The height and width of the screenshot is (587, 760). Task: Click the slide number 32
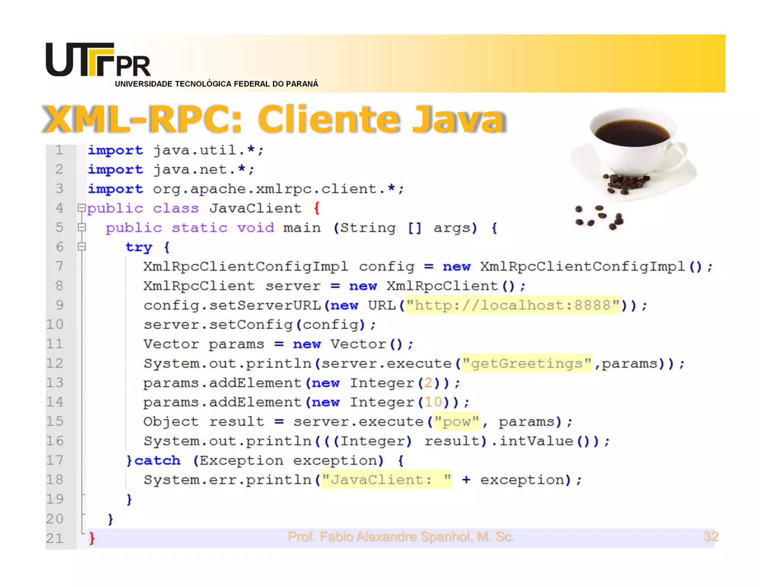[x=711, y=537]
